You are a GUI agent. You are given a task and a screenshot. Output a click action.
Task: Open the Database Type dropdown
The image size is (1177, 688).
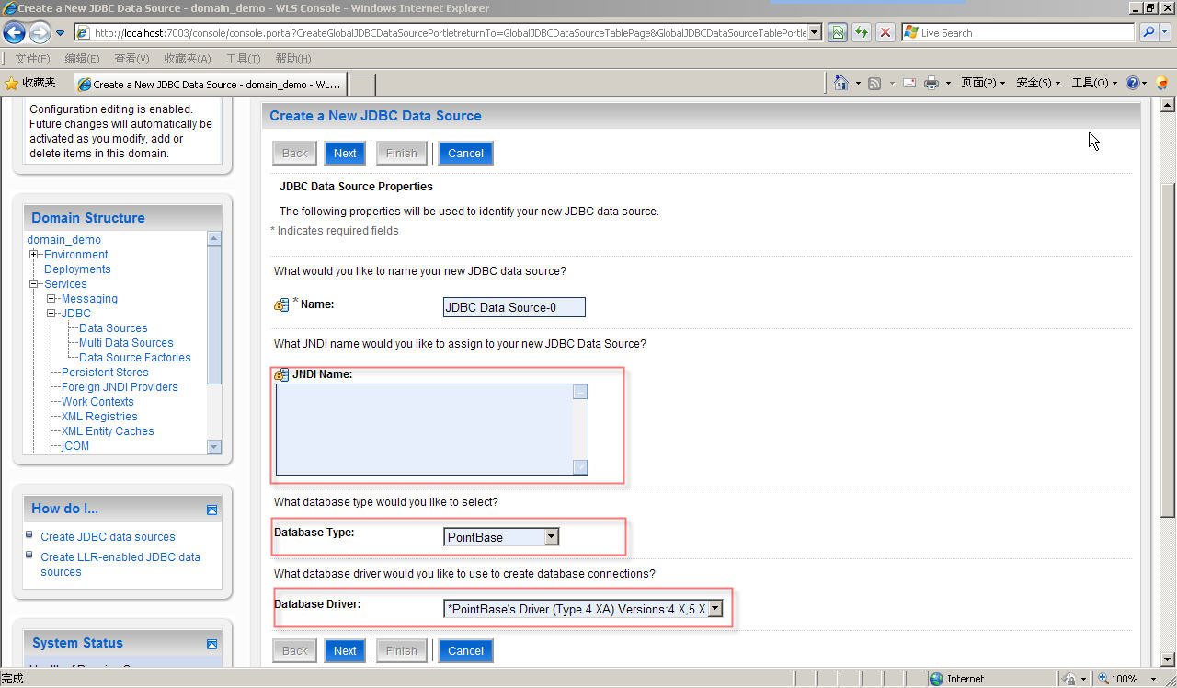pyautogui.click(x=551, y=536)
